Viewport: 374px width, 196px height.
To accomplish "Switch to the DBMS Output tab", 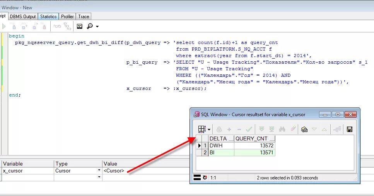I will 23,17.
